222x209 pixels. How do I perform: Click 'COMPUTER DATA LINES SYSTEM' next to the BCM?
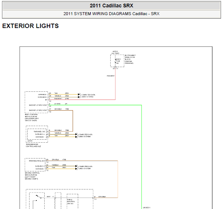point(88,96)
